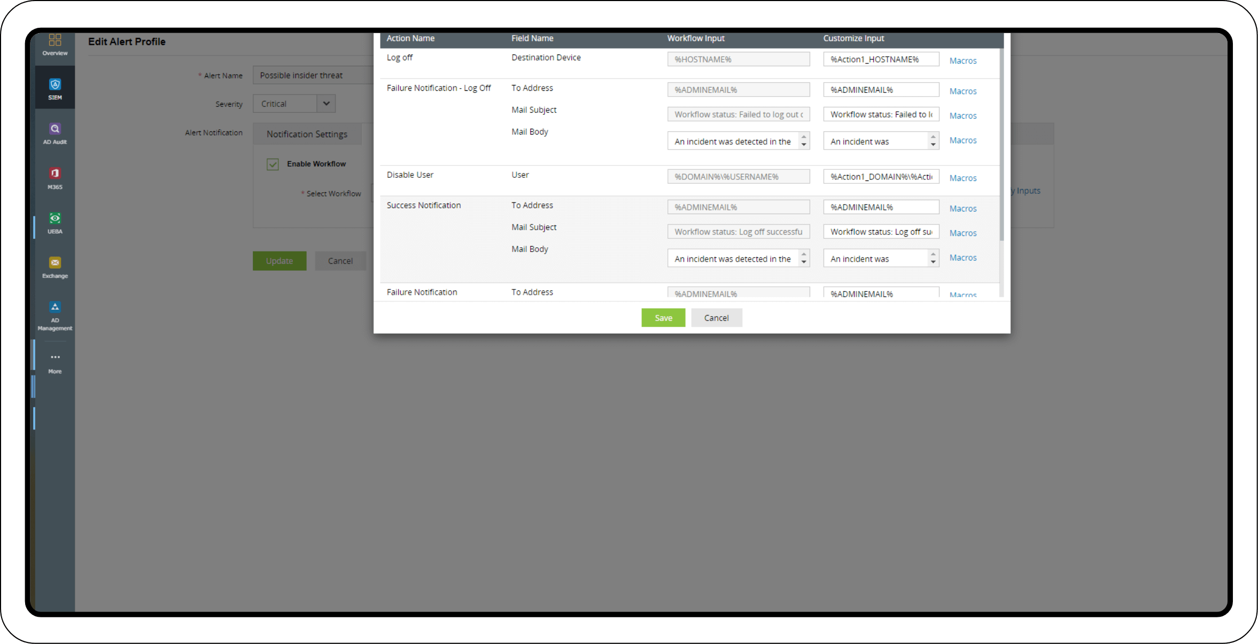Uncheck the Enable Workflow checkbox
Image resolution: width=1258 pixels, height=644 pixels.
point(273,164)
